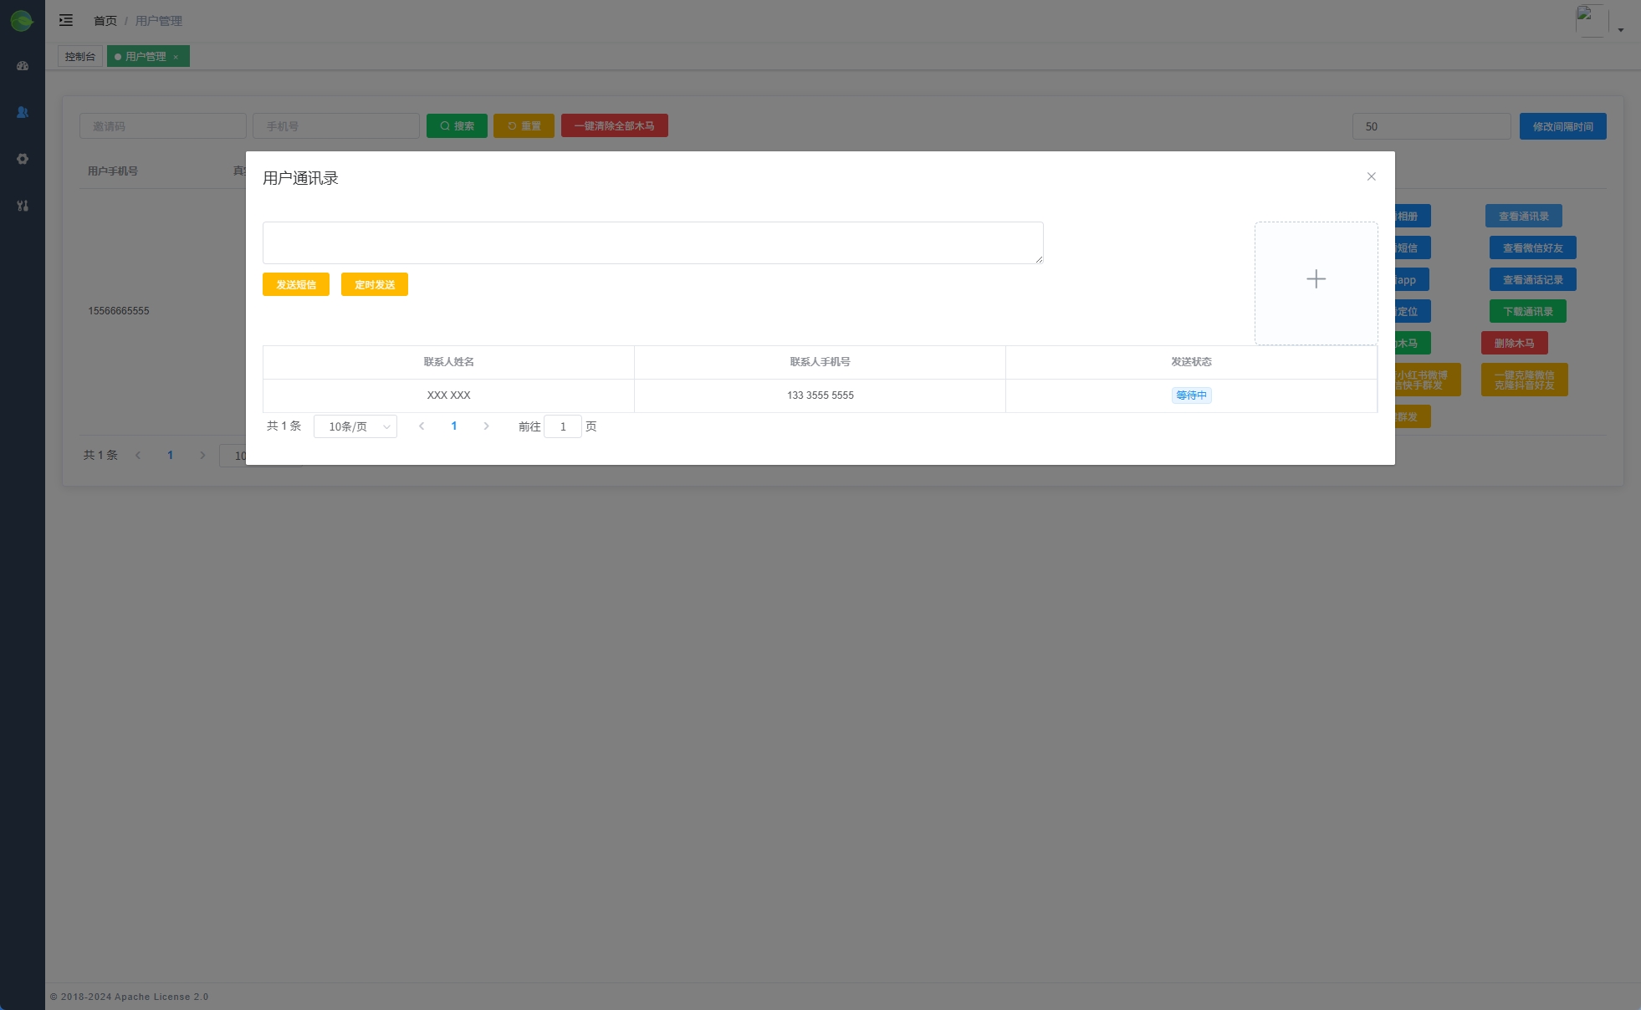
Task: Switch to the 控制台 tab
Action: [80, 57]
